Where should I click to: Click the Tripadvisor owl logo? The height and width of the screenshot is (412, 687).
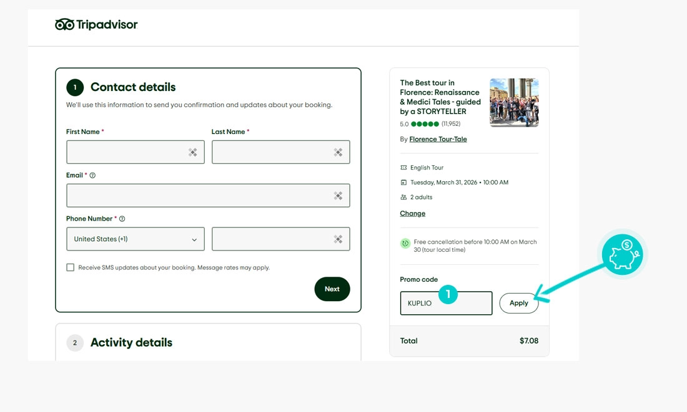click(x=65, y=24)
